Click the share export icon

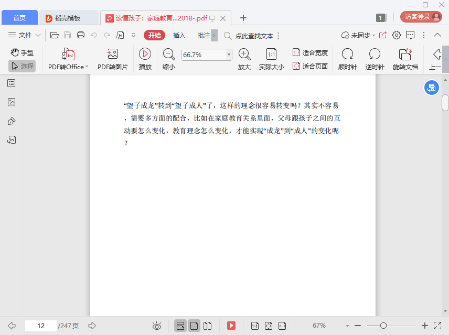pos(383,35)
